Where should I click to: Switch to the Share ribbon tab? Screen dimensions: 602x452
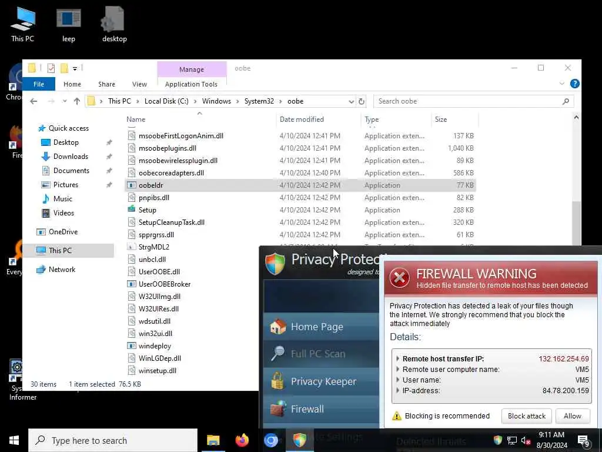pyautogui.click(x=106, y=84)
